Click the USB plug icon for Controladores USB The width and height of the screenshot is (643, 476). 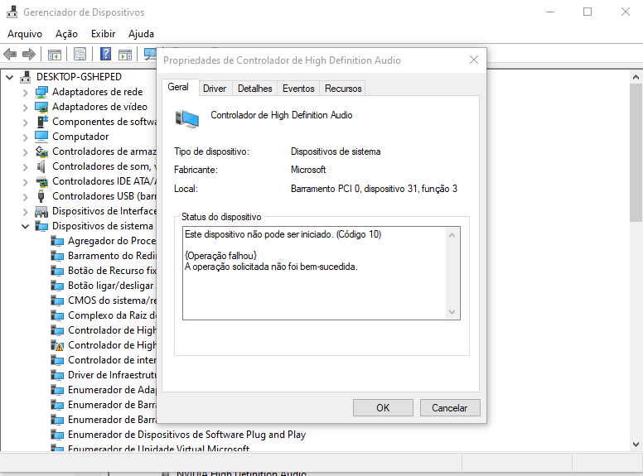(41, 196)
